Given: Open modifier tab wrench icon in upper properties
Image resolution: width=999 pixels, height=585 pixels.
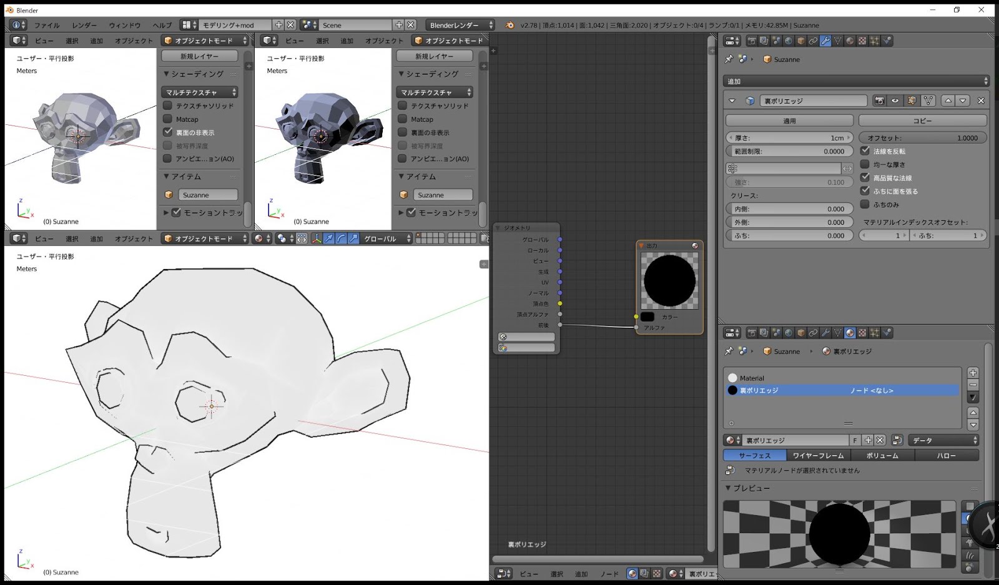Looking at the screenshot, I should pos(825,41).
